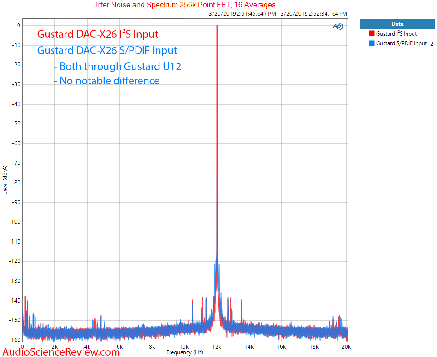Click the -80 level axis tick label
The image size is (437, 357).
pos(16,183)
